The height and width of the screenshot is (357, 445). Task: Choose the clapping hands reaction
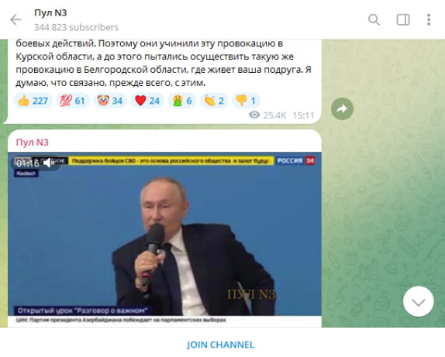214,101
